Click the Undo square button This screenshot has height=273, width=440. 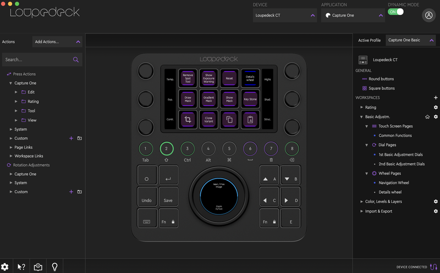coord(147,197)
